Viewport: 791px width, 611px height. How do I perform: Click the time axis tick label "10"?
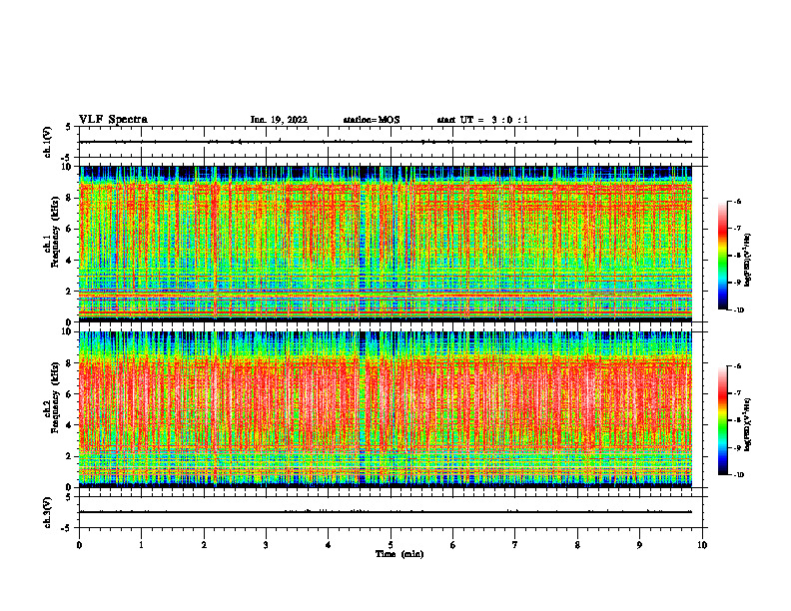702,545
